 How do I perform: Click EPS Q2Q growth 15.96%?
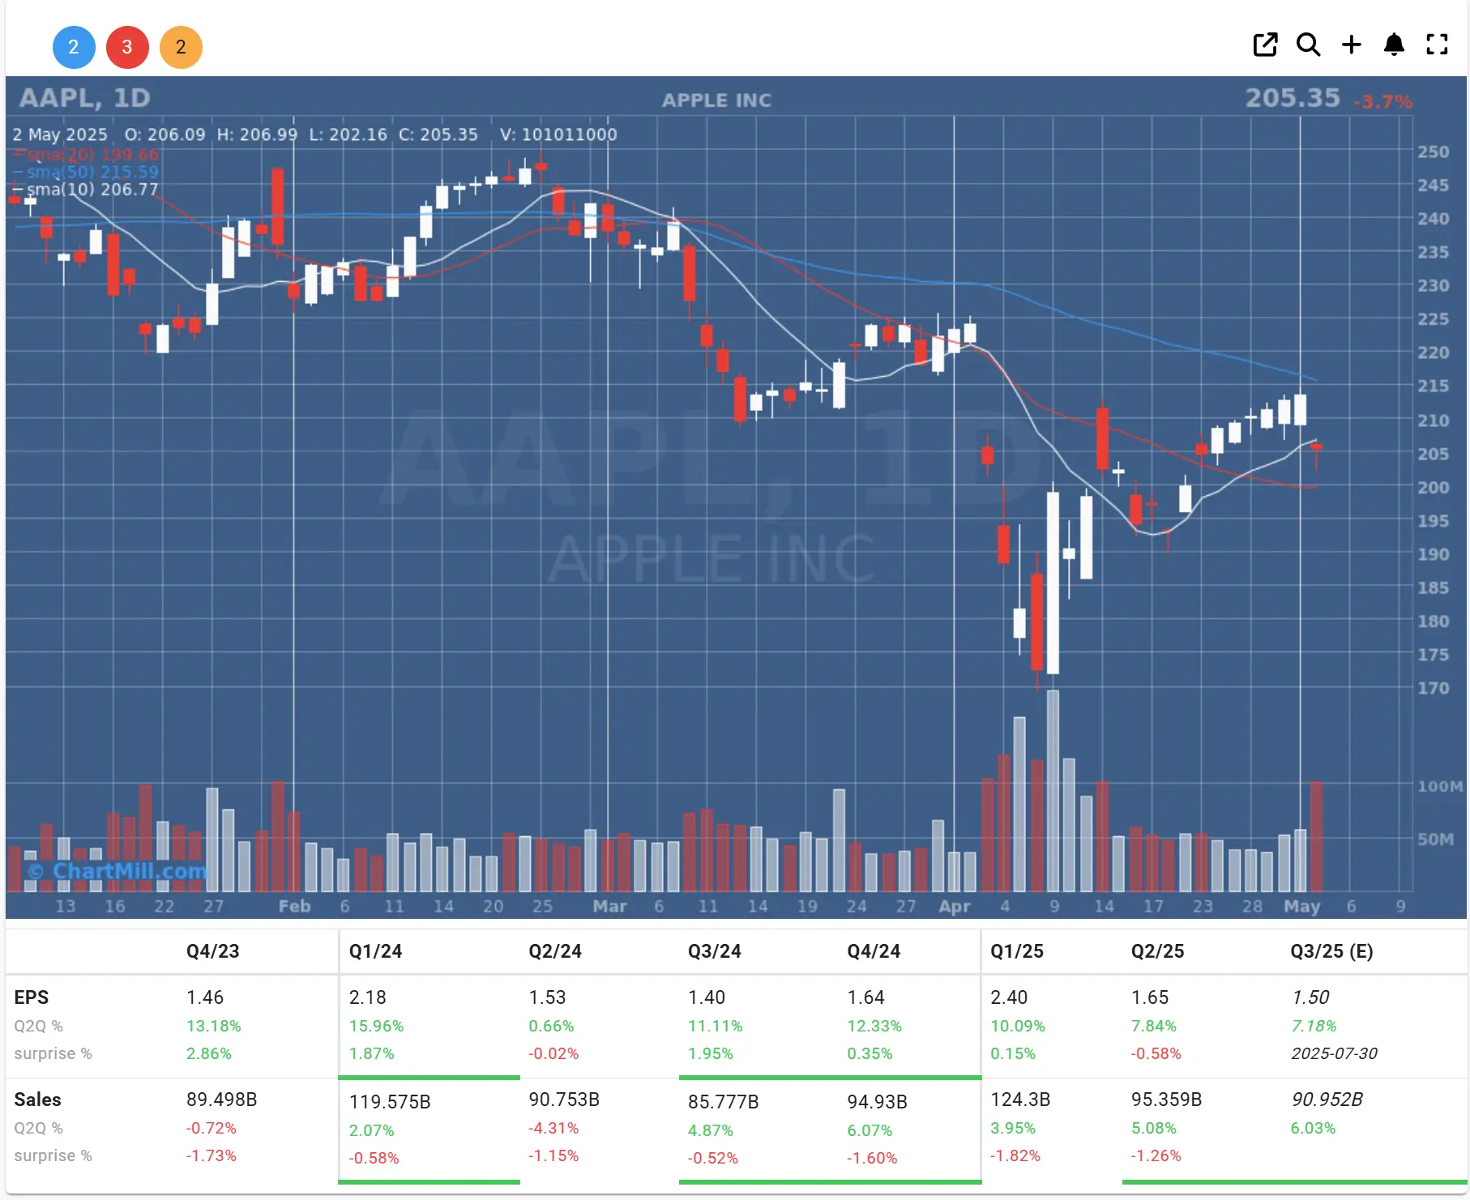pyautogui.click(x=376, y=1026)
